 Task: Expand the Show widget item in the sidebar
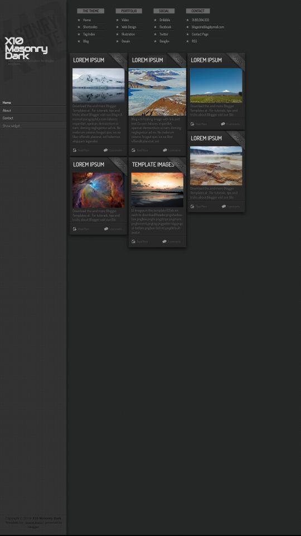33,126
